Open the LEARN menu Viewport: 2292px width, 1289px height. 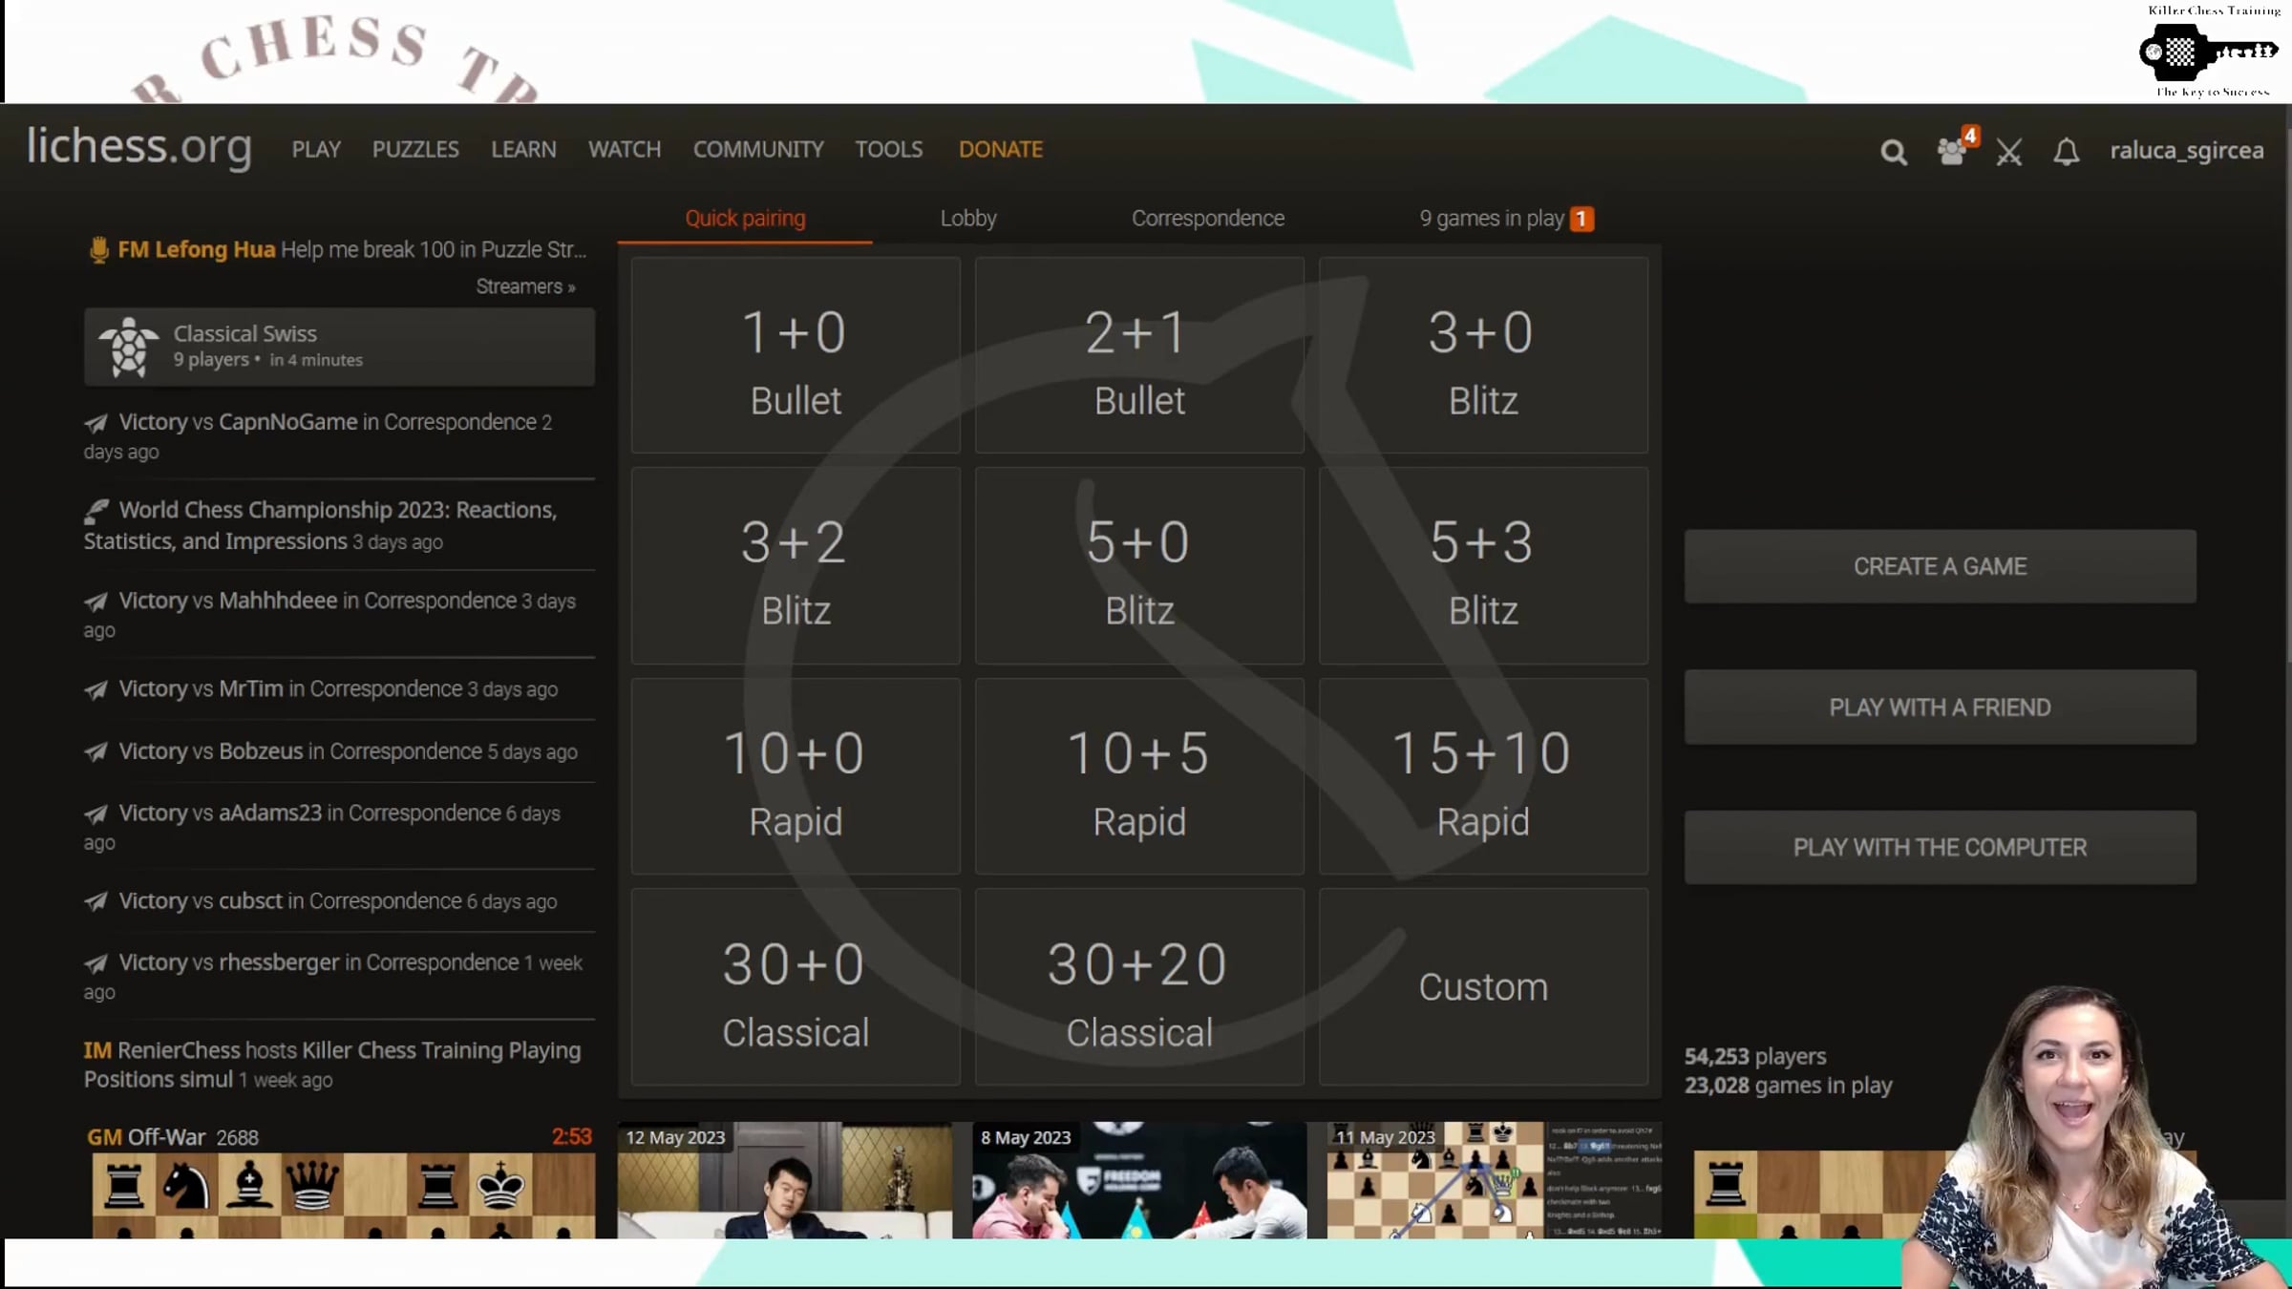pos(523,150)
